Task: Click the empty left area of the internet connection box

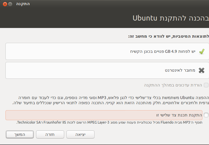Action: (x=57, y=70)
